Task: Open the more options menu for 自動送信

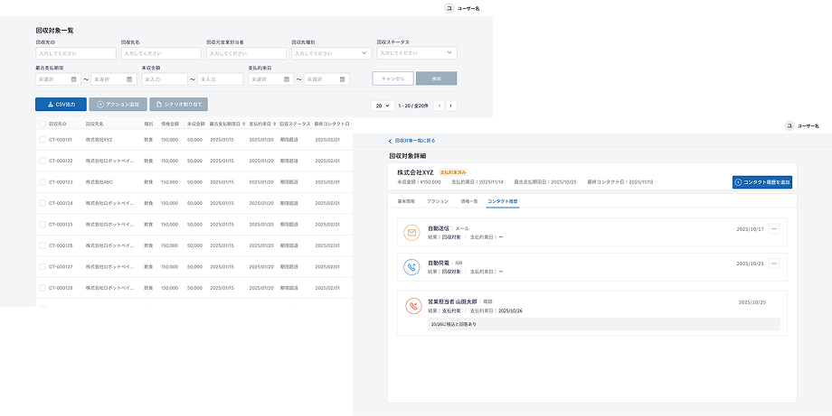Action: (x=774, y=229)
